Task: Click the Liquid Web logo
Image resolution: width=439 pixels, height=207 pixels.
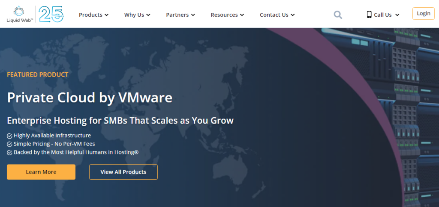Action: 18,14
